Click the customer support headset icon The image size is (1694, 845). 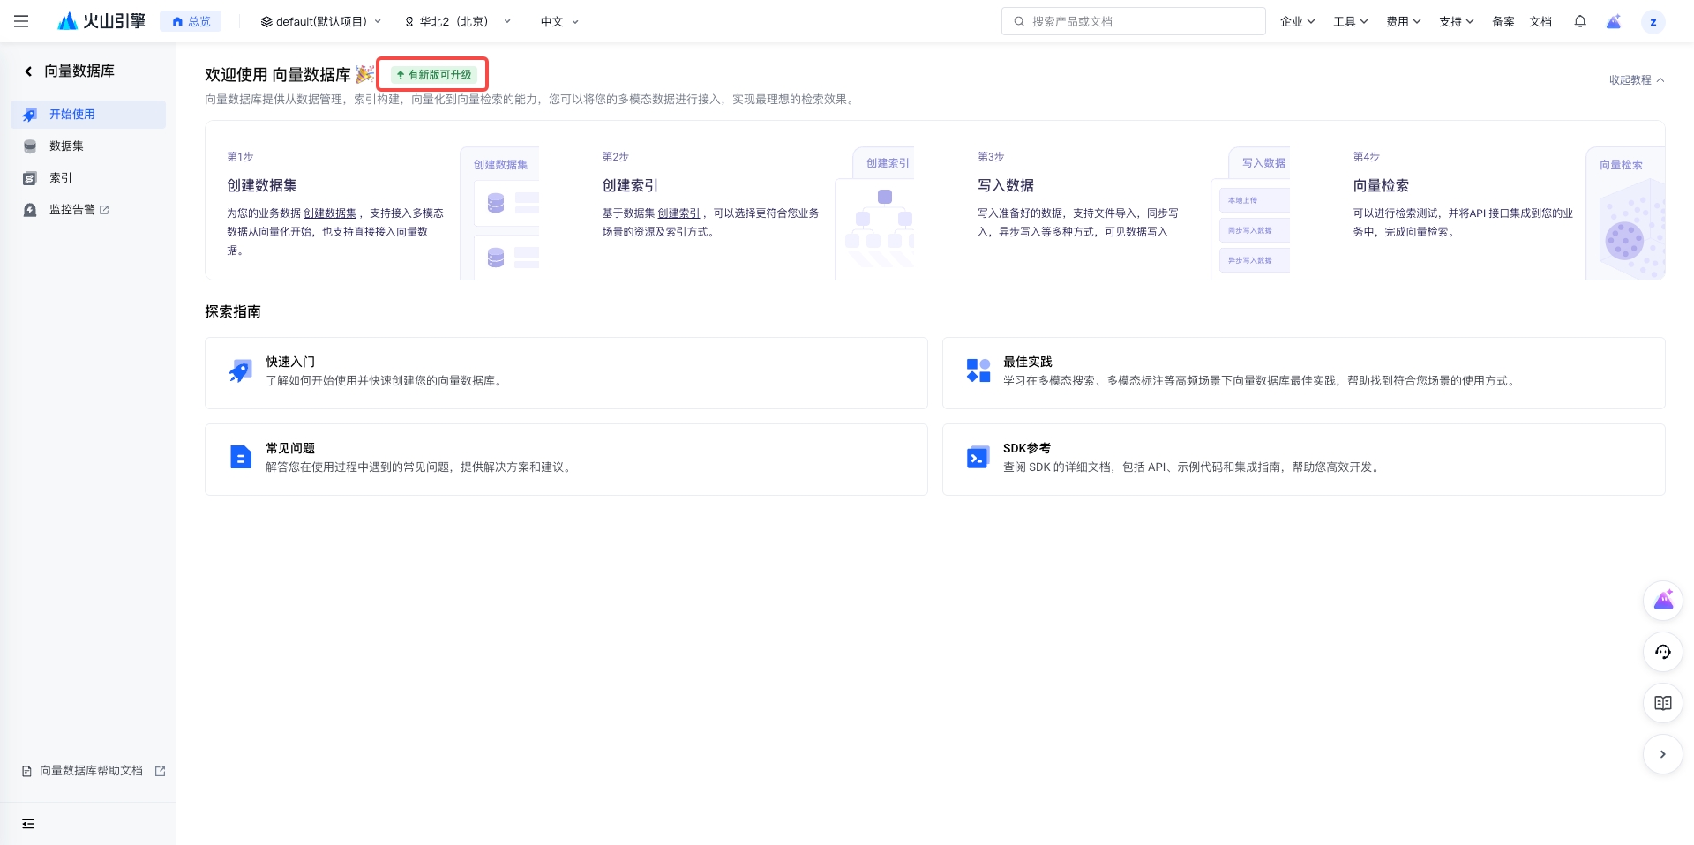1663,652
